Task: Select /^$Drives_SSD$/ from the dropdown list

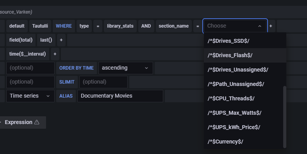Action: [x=245, y=41]
